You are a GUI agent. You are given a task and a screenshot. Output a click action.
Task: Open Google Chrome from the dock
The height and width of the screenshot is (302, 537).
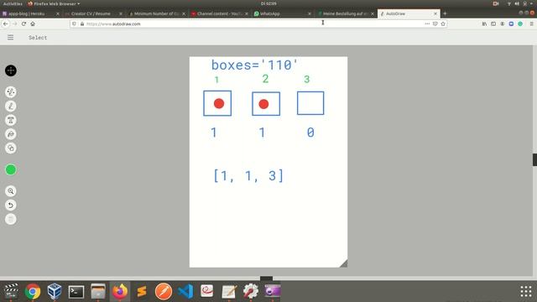(33, 292)
